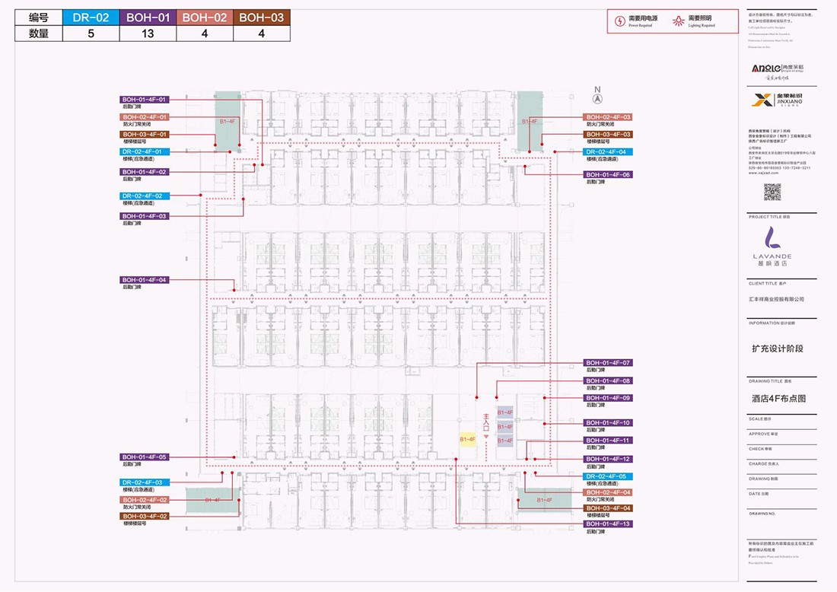Screen dimensions: 837x592
Task: Click the BOH-01-4F-13 label at bottom right
Action: point(607,524)
